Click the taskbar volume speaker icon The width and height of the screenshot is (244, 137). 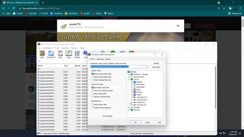[220, 133]
